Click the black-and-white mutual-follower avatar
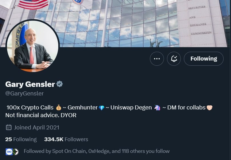Screen dimensions: 231x160 [15, 151]
